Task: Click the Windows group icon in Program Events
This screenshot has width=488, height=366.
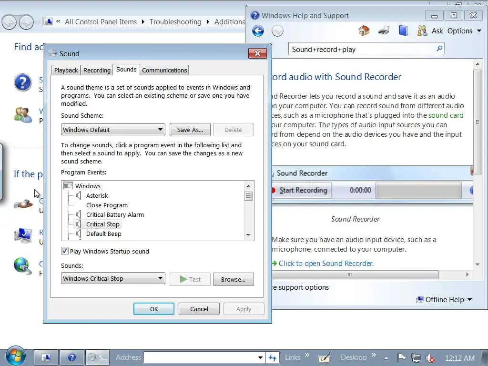Action: [x=68, y=186]
